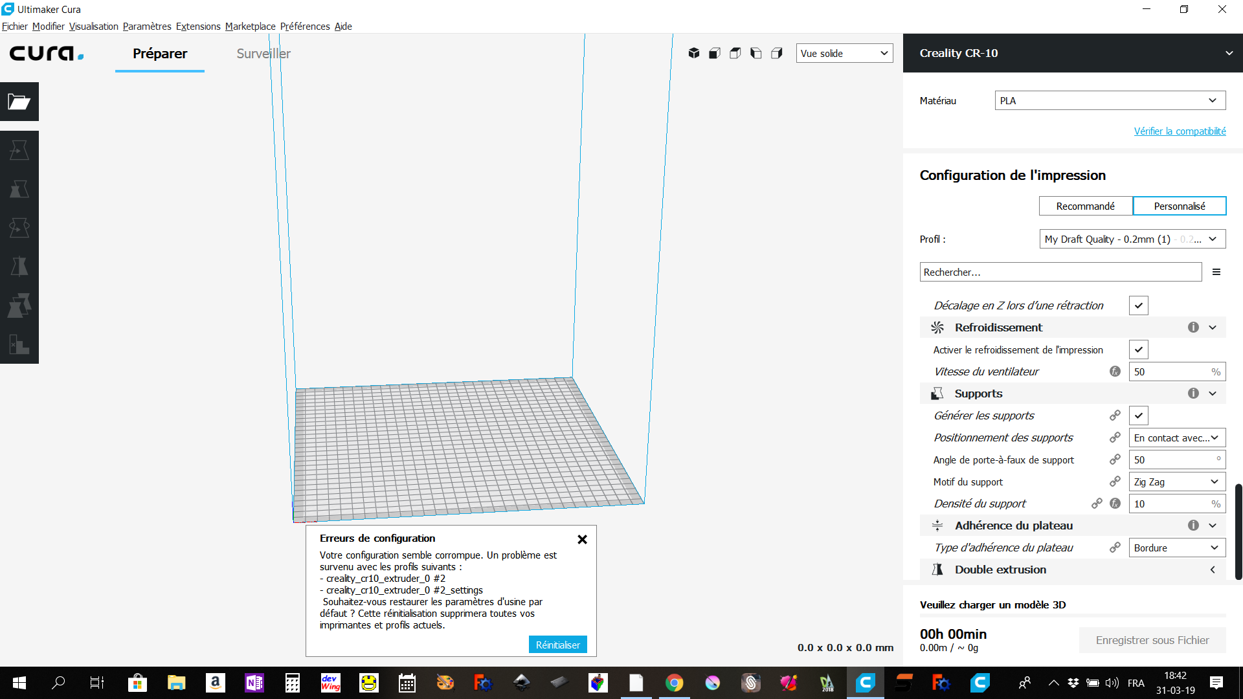The width and height of the screenshot is (1243, 699).
Task: Collapse the Adhérence du plateau section chevron
Action: [1213, 526]
